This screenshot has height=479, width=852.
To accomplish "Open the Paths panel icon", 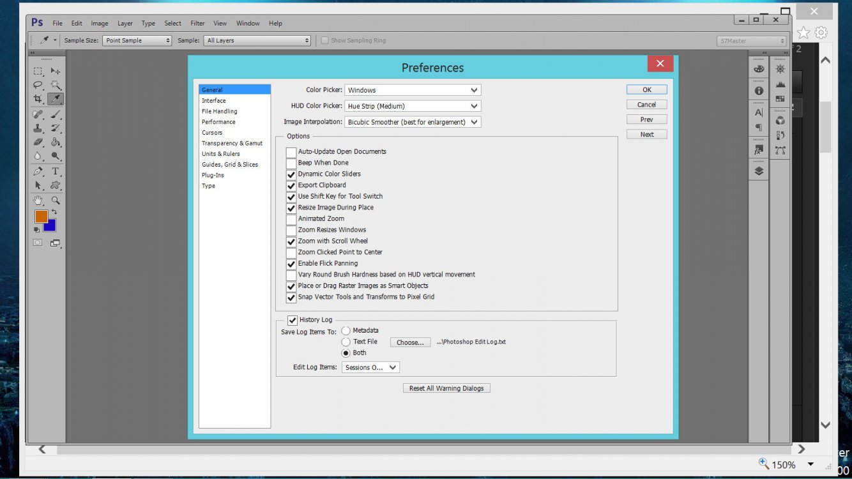I will click(x=780, y=151).
